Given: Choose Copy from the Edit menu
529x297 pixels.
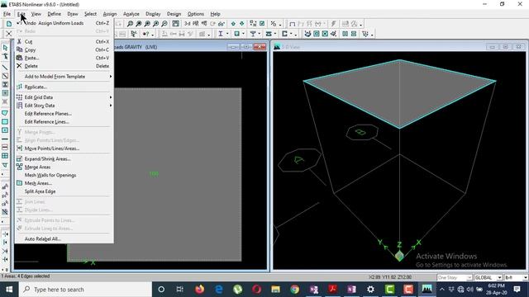Looking at the screenshot, I should 64,49.
